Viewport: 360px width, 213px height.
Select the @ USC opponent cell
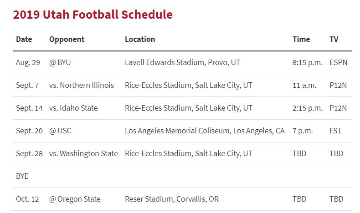60,131
